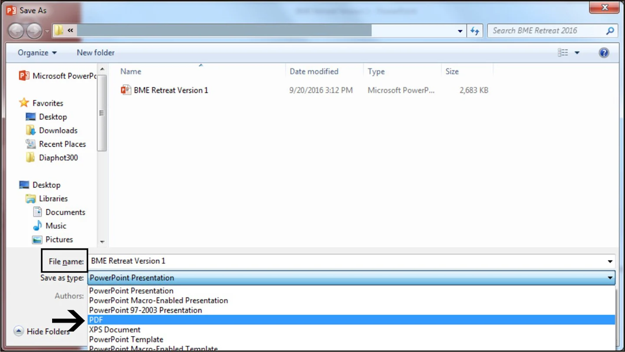
Task: Click the 9/20/2016 3:12 PM date cell
Action: pyautogui.click(x=321, y=90)
